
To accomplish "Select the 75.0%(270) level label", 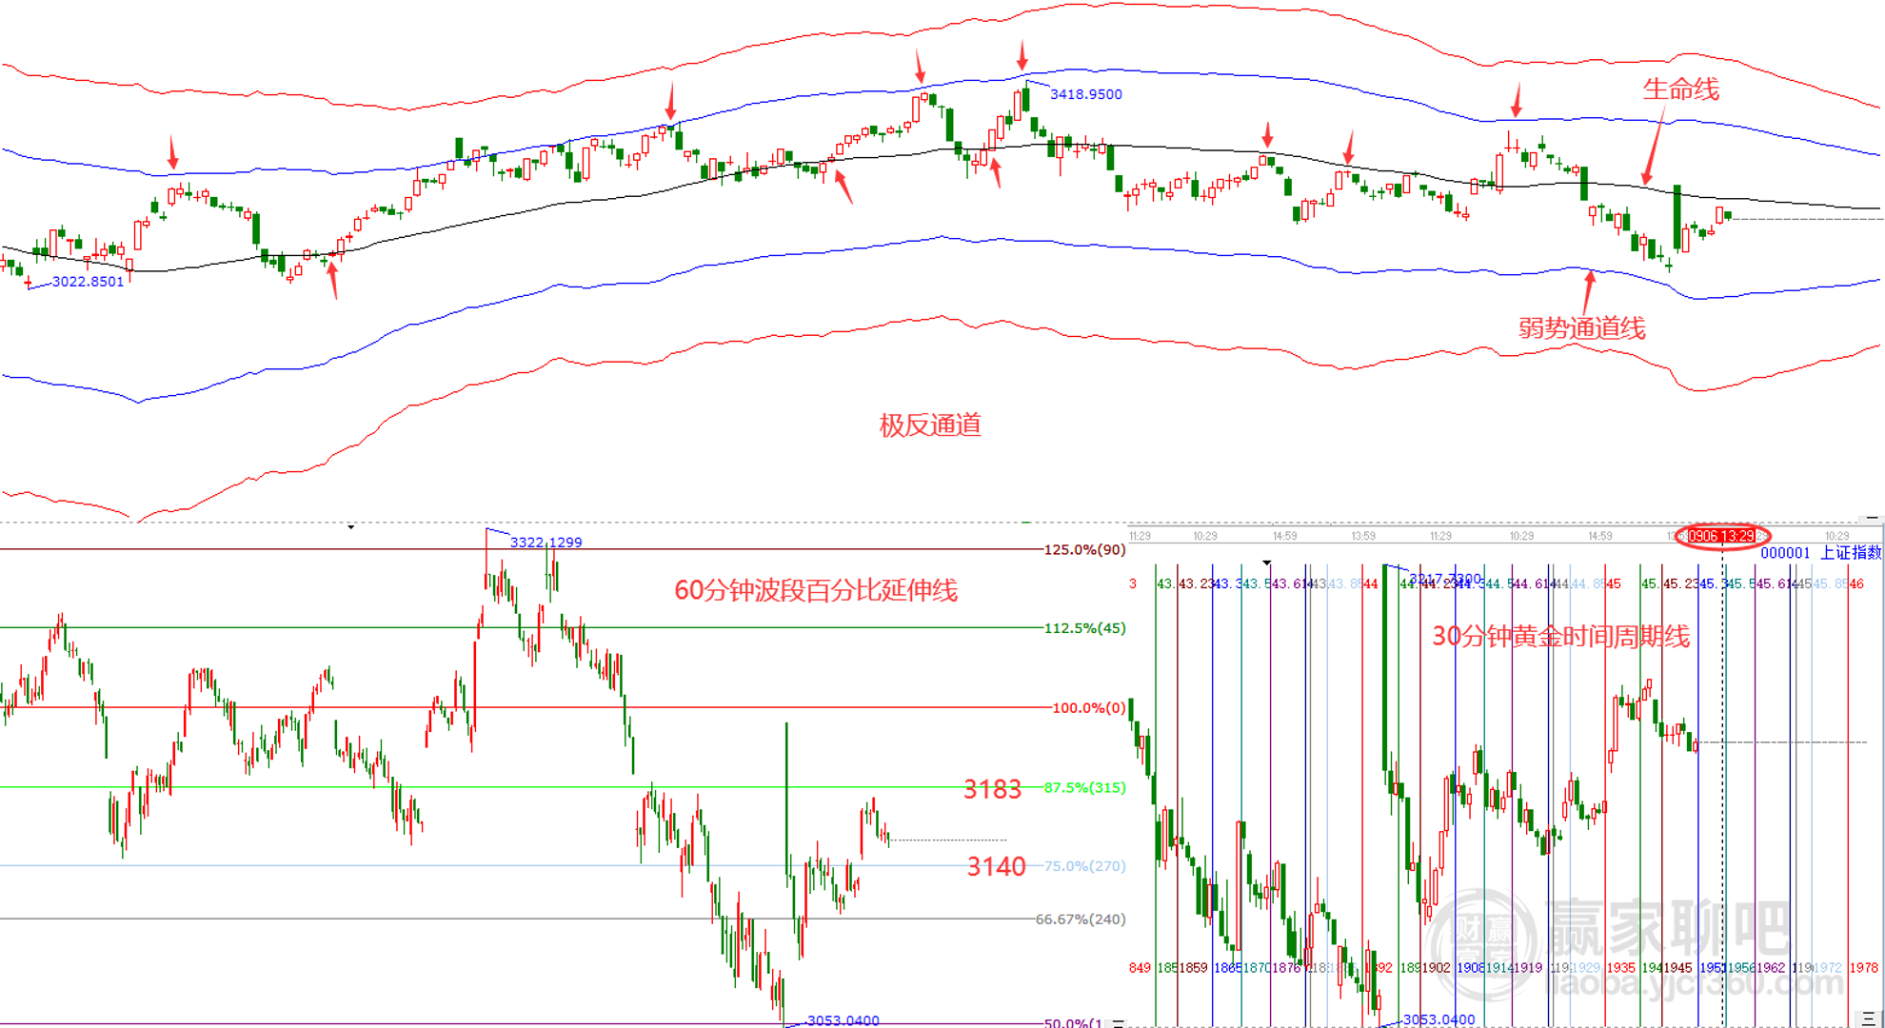I will (1084, 866).
